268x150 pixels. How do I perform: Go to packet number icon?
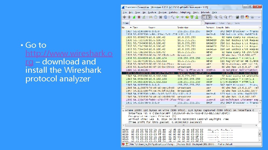coord(187,17)
